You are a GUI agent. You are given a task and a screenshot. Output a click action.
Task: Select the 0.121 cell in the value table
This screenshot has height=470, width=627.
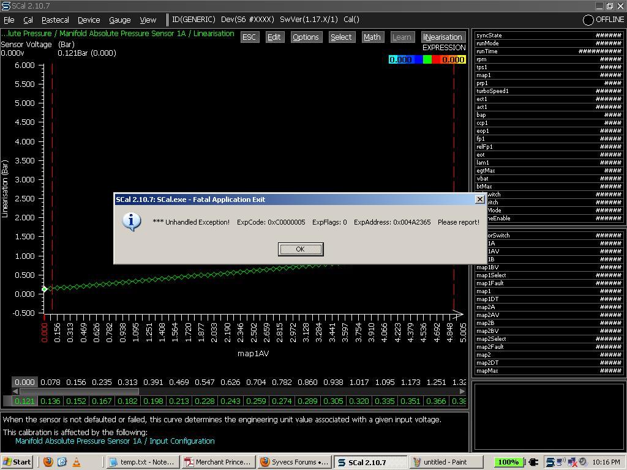pos(24,401)
